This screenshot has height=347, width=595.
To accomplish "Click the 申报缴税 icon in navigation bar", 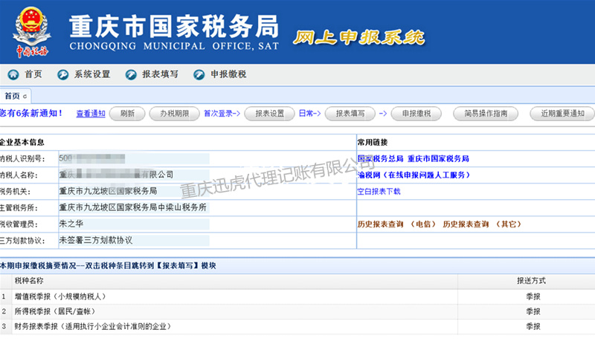I will click(199, 75).
